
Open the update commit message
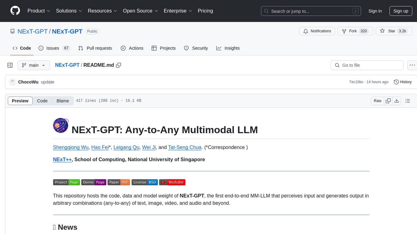[48, 82]
